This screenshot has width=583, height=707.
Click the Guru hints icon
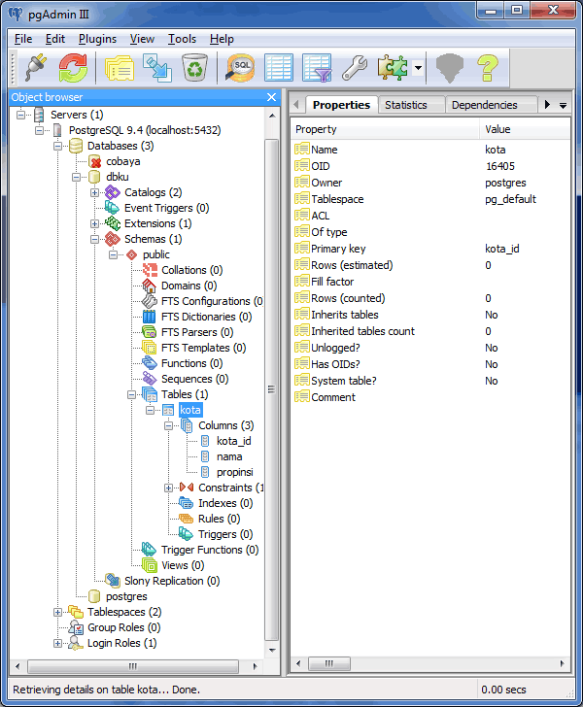450,68
